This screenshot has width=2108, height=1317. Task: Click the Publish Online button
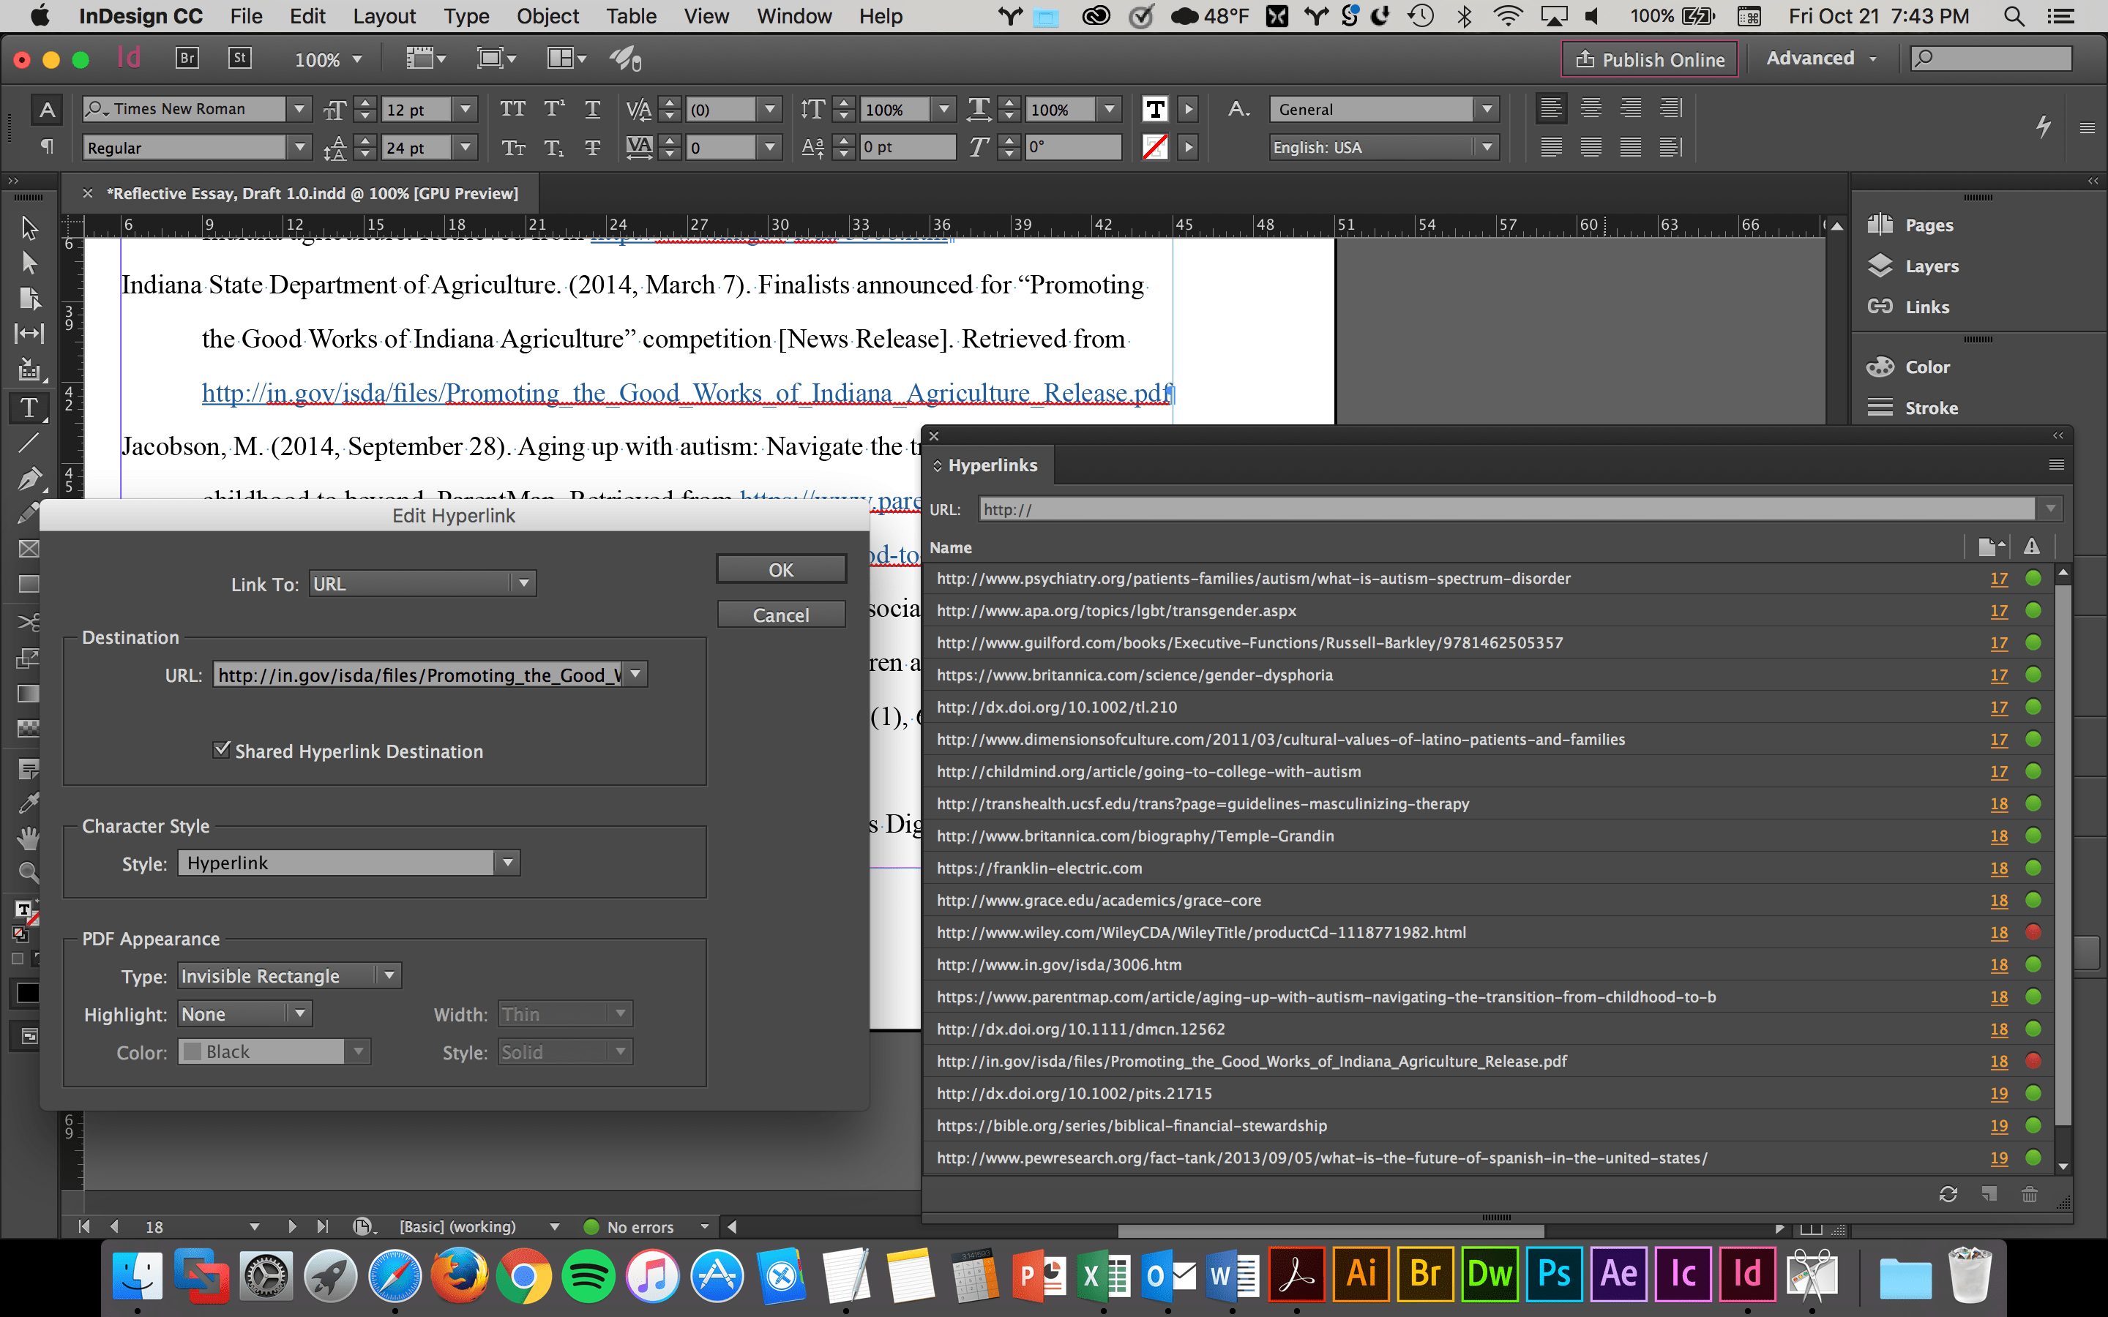click(x=1649, y=59)
